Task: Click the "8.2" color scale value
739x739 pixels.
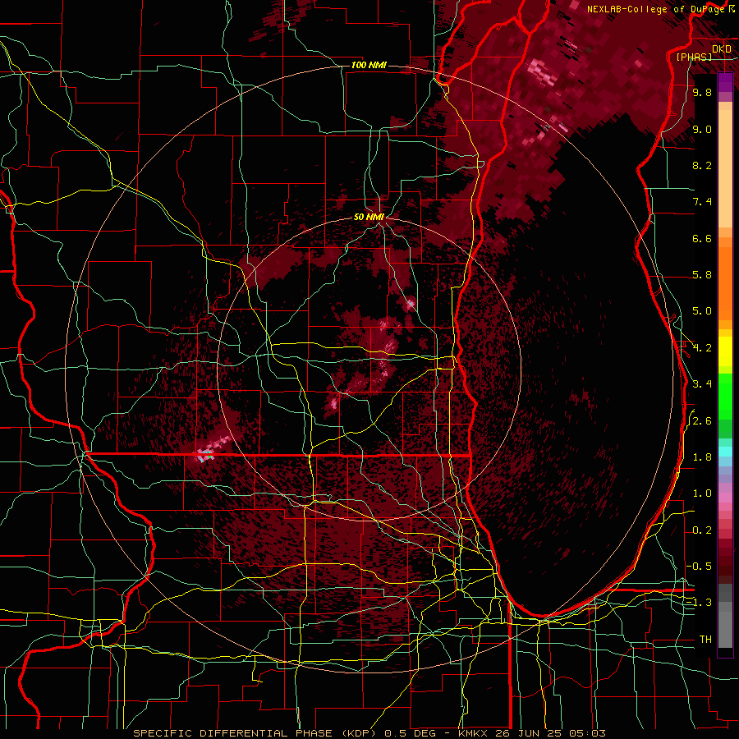Action: (x=702, y=165)
